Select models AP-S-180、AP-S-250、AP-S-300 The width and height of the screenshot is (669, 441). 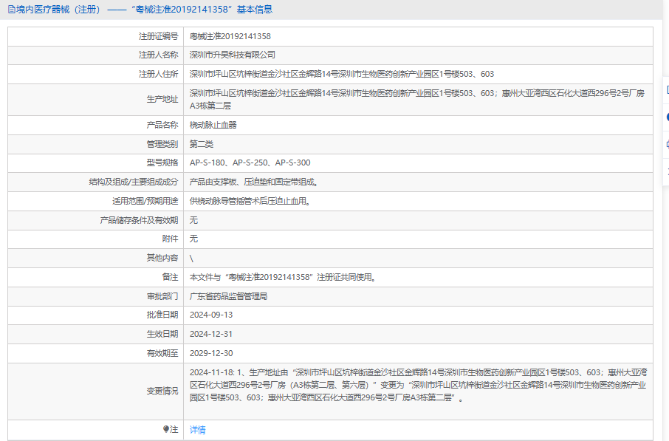(250, 163)
